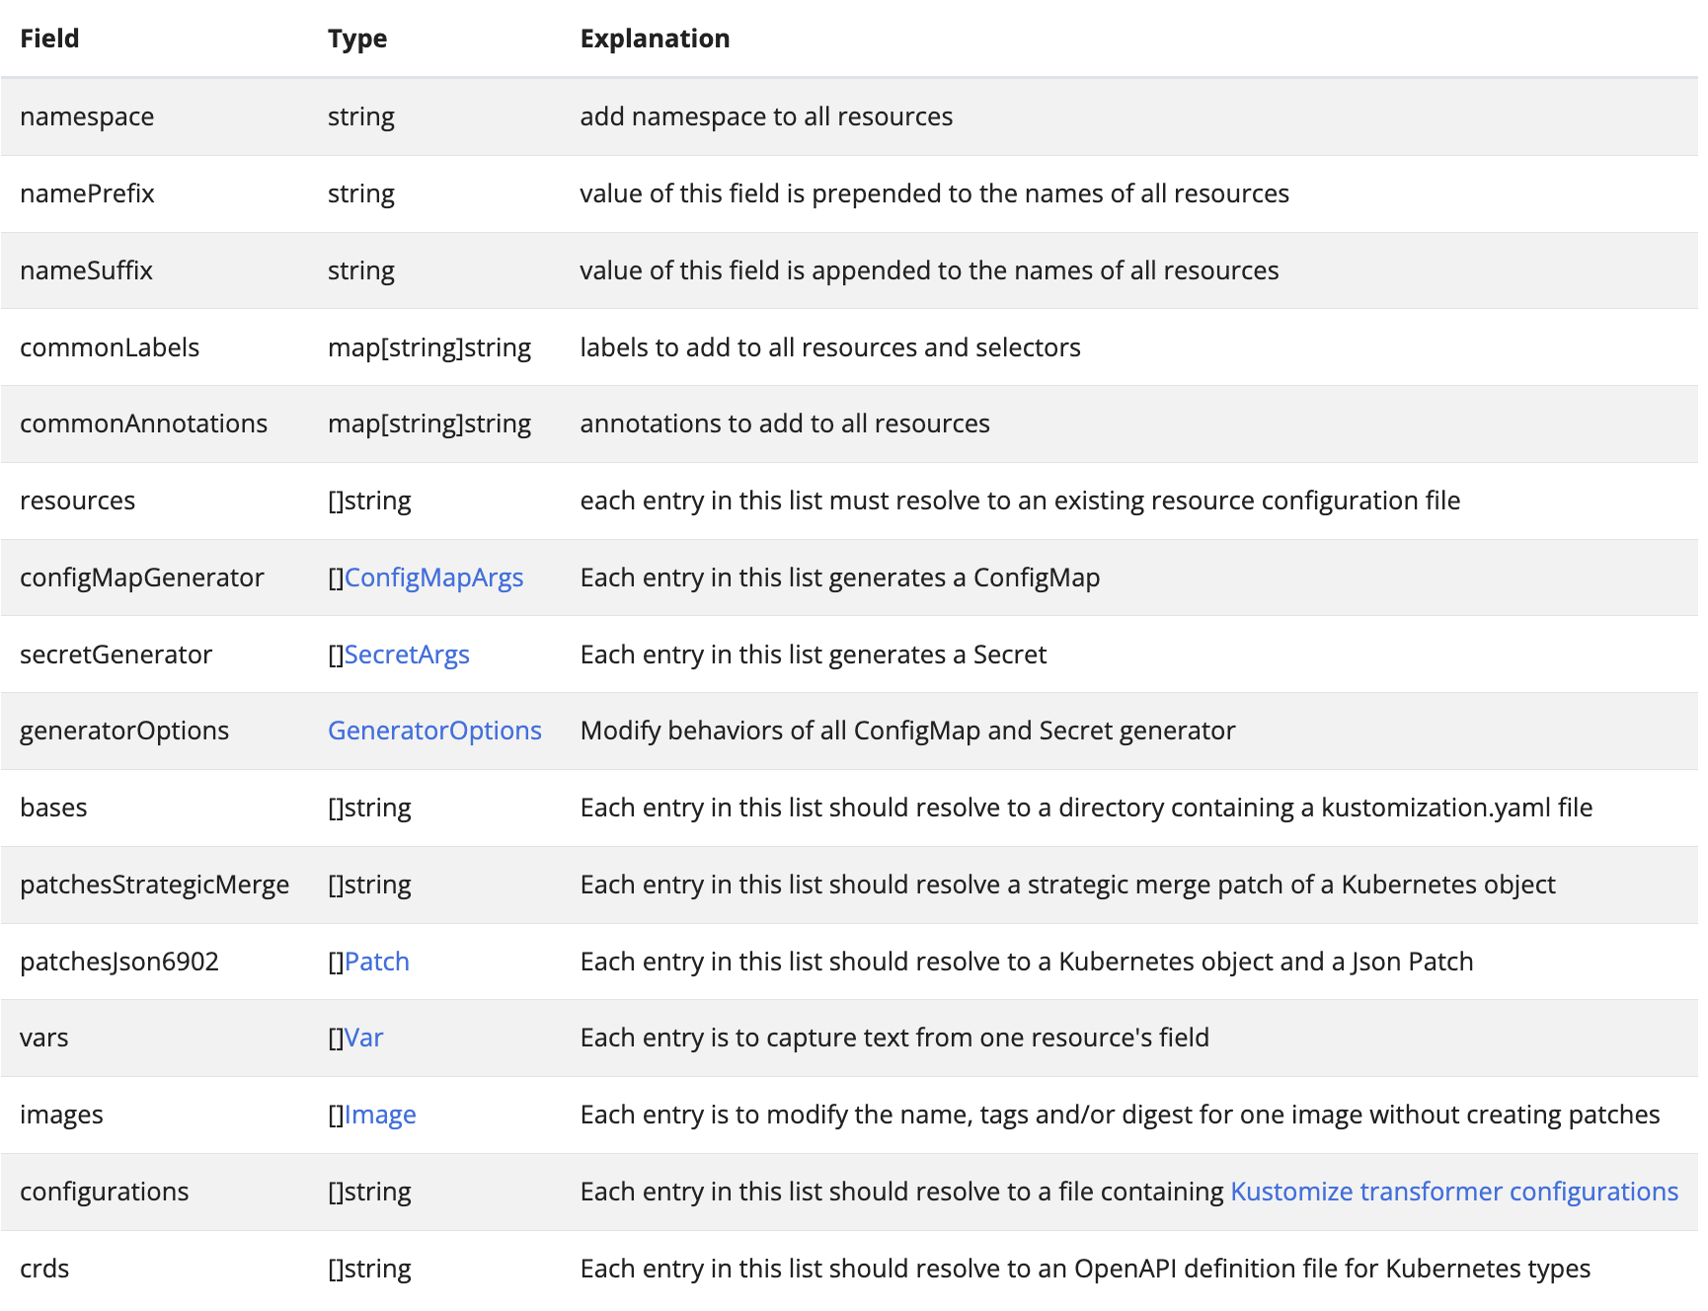Click the string type in namespace row

pos(361,116)
